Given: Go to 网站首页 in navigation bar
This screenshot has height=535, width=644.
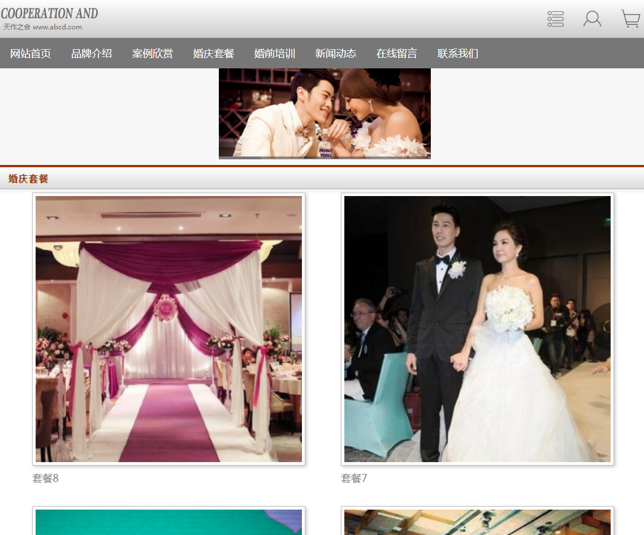Looking at the screenshot, I should [x=31, y=53].
